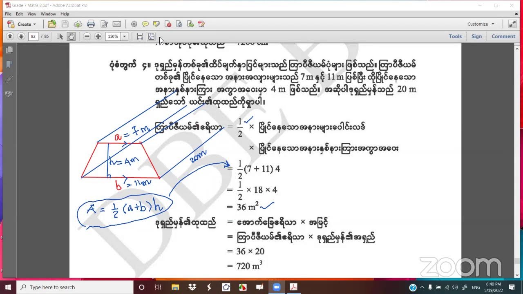Open the Help menu
The width and height of the screenshot is (523, 294).
[65, 14]
